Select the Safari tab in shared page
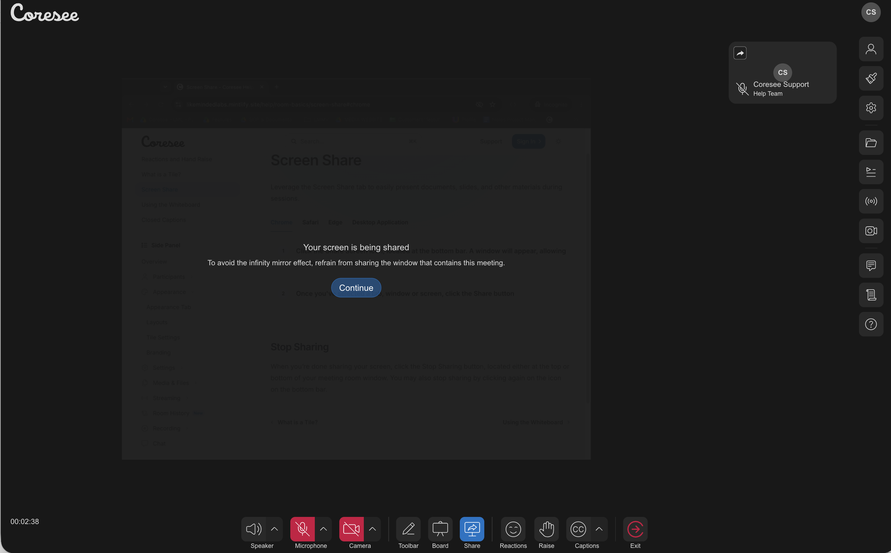Image resolution: width=891 pixels, height=553 pixels. pos(310,222)
